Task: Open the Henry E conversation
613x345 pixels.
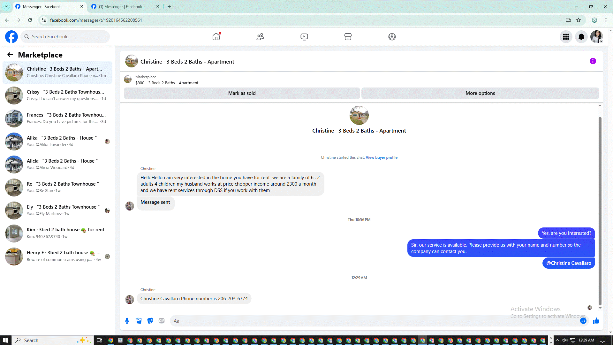Action: click(x=57, y=257)
